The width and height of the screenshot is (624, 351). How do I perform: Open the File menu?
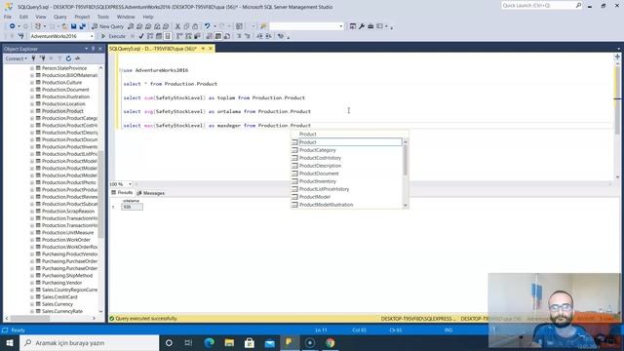click(8, 17)
